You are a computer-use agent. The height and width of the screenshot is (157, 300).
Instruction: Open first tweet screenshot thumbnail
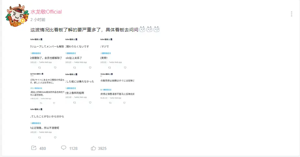coord(47,53)
